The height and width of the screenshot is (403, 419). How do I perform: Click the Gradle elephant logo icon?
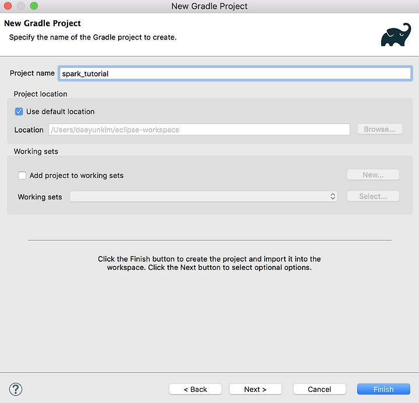396,35
